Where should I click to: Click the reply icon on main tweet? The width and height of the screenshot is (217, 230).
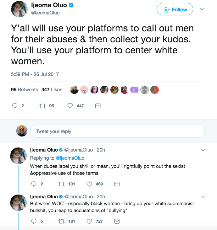pyautogui.click(x=15, y=106)
